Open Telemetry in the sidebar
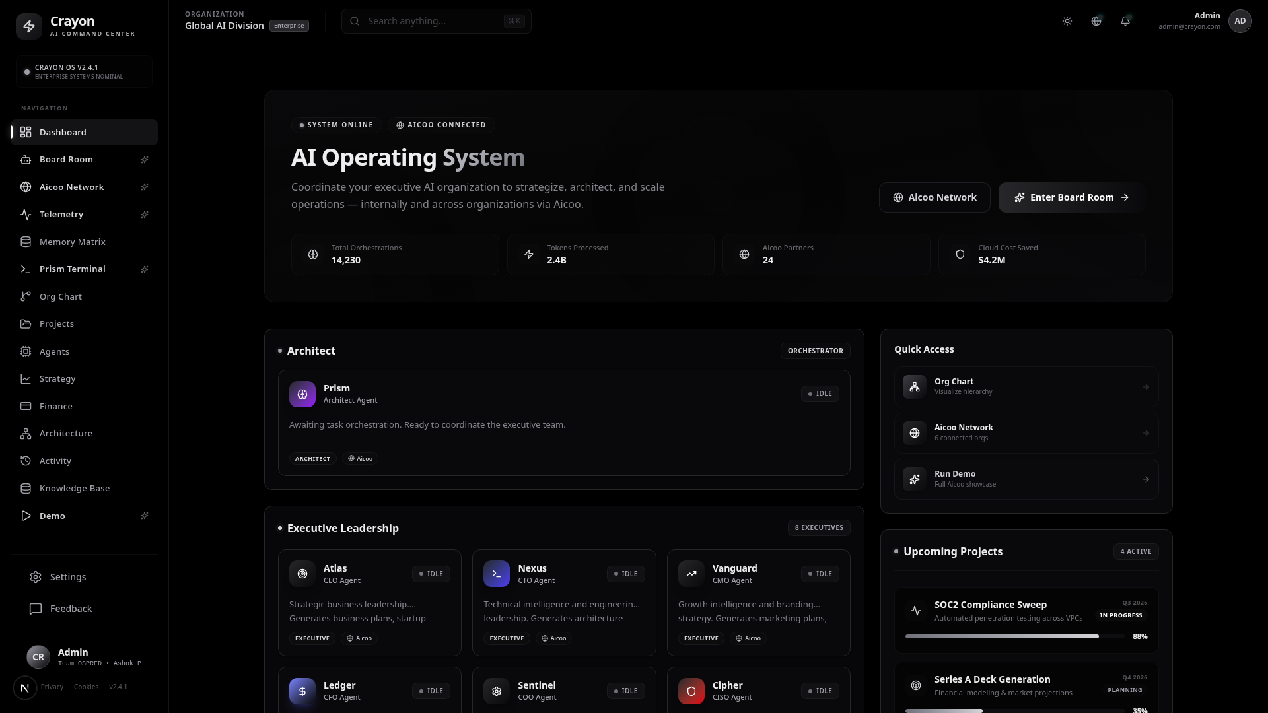This screenshot has width=1268, height=713. (x=84, y=215)
